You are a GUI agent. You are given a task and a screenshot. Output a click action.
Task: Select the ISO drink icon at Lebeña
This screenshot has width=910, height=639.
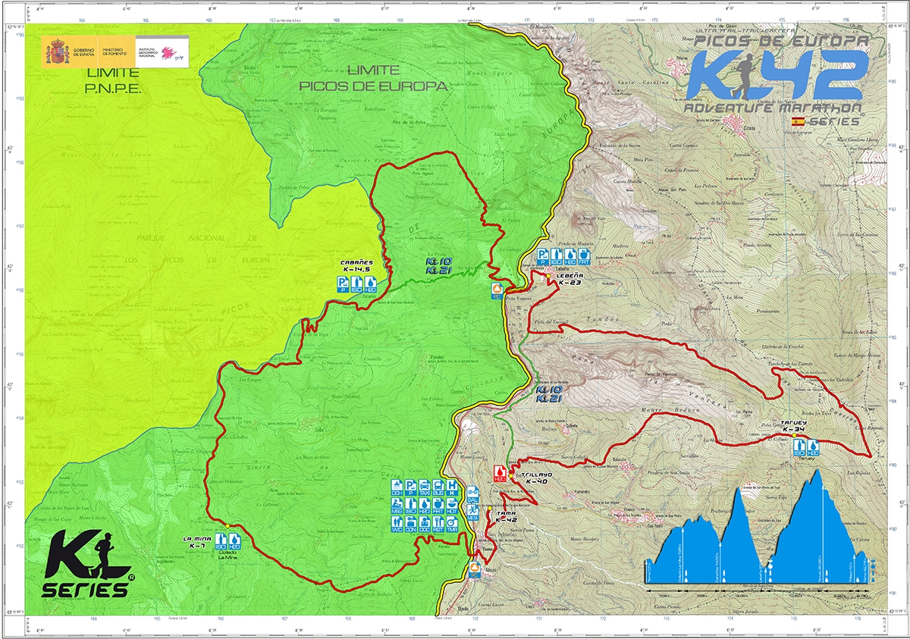(557, 257)
